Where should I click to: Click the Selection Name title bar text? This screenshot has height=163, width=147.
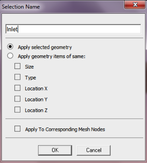coord(21,7)
